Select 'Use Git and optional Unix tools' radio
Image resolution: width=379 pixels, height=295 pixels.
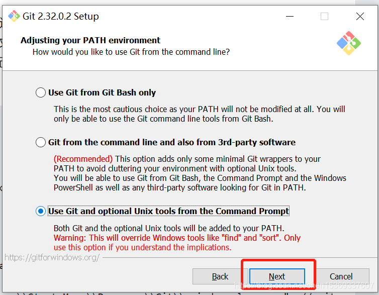(x=41, y=211)
